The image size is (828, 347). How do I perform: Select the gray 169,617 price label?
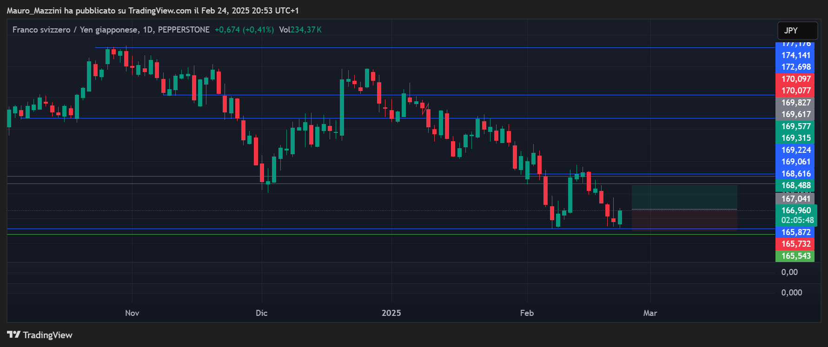(x=795, y=114)
